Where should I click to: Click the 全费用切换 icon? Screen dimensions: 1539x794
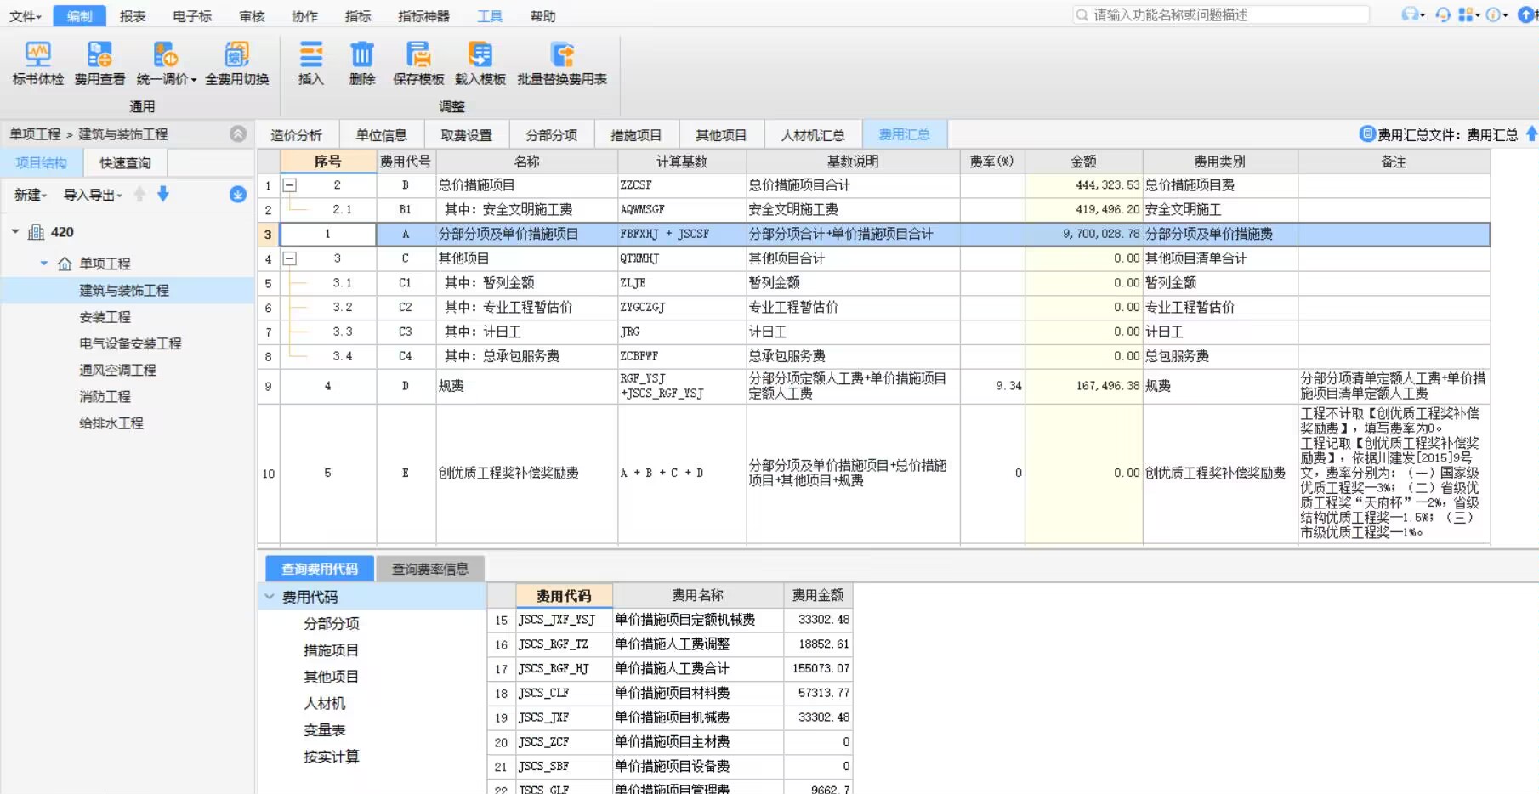(x=236, y=55)
